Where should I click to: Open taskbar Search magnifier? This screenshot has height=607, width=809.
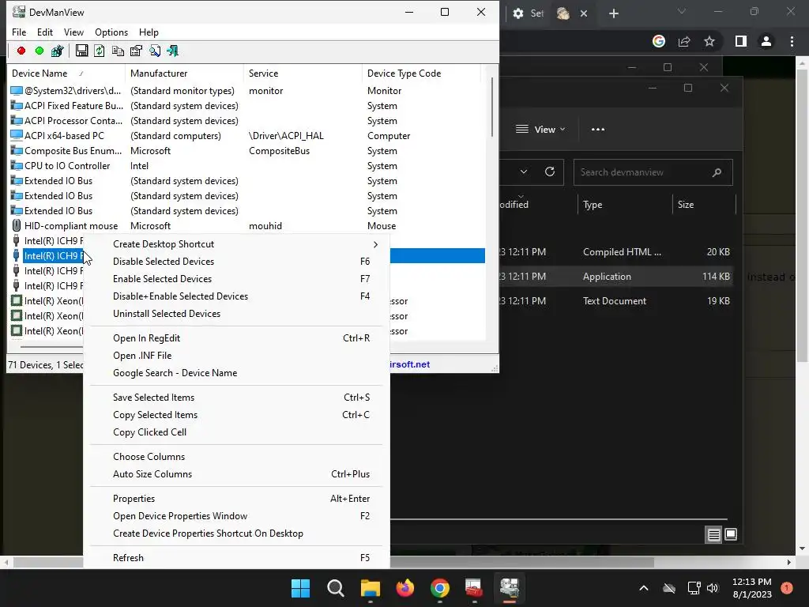[x=335, y=588]
